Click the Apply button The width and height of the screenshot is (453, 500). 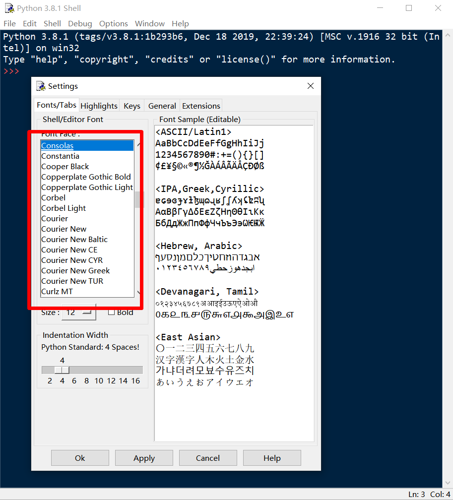pyautogui.click(x=144, y=458)
